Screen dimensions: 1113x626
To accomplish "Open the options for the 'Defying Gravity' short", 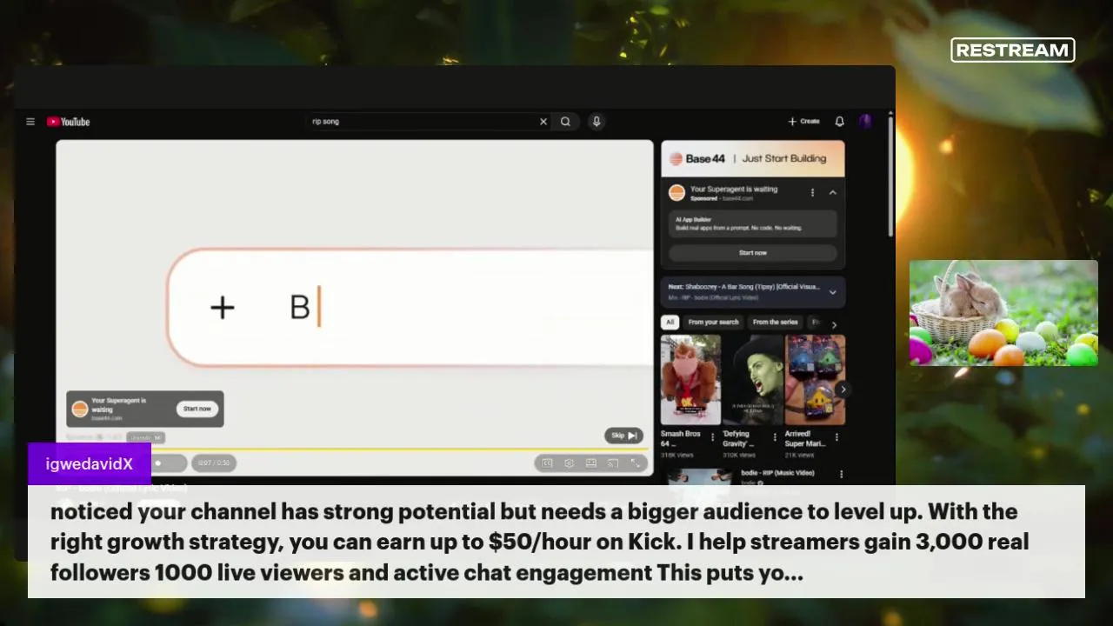I will (x=775, y=437).
